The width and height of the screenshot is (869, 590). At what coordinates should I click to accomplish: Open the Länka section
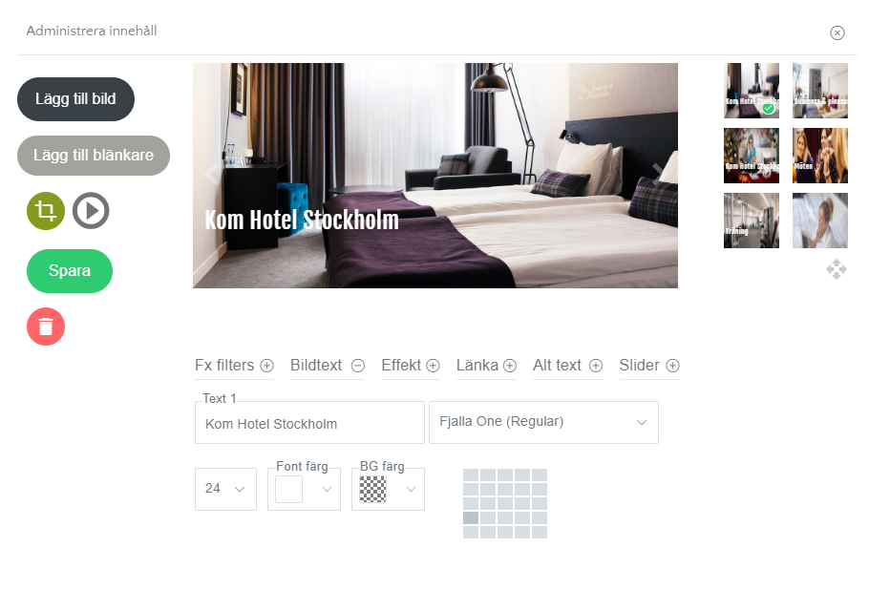click(486, 366)
